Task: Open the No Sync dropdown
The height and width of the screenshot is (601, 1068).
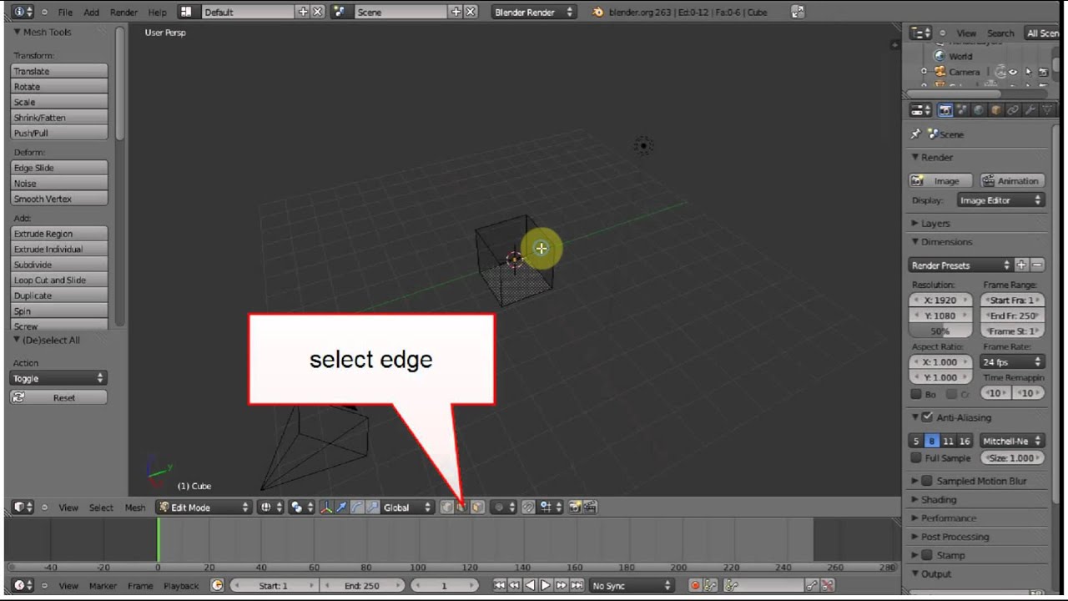Action: tap(632, 585)
